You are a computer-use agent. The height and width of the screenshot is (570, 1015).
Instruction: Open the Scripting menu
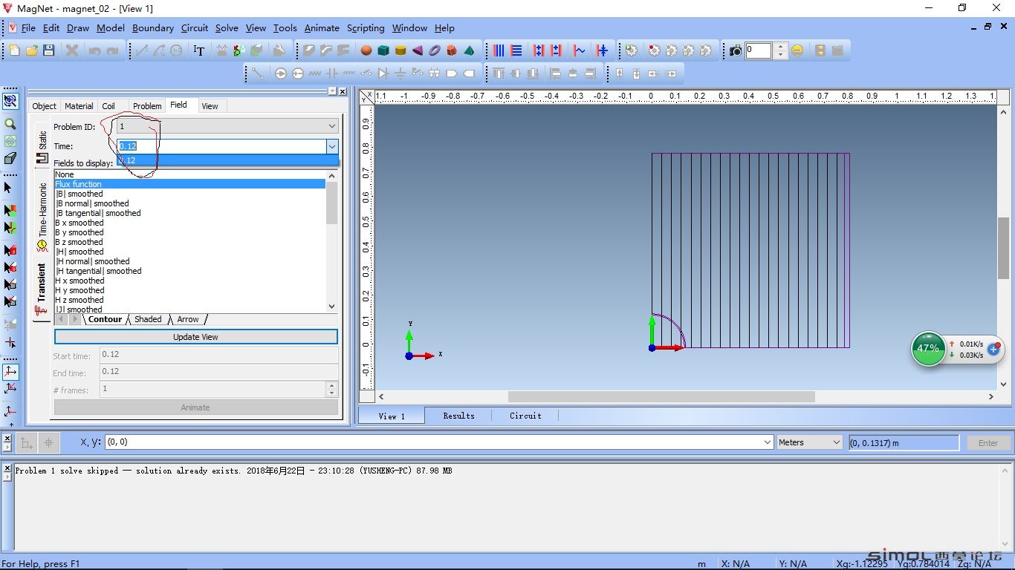tap(366, 28)
